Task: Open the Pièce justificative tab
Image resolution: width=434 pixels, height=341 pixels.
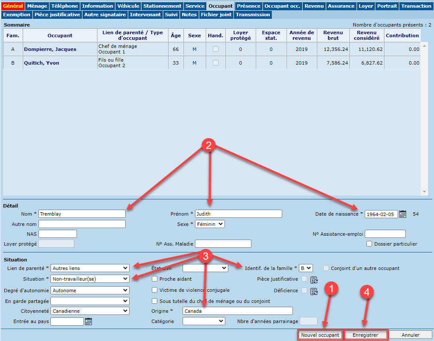Action: coord(57,15)
